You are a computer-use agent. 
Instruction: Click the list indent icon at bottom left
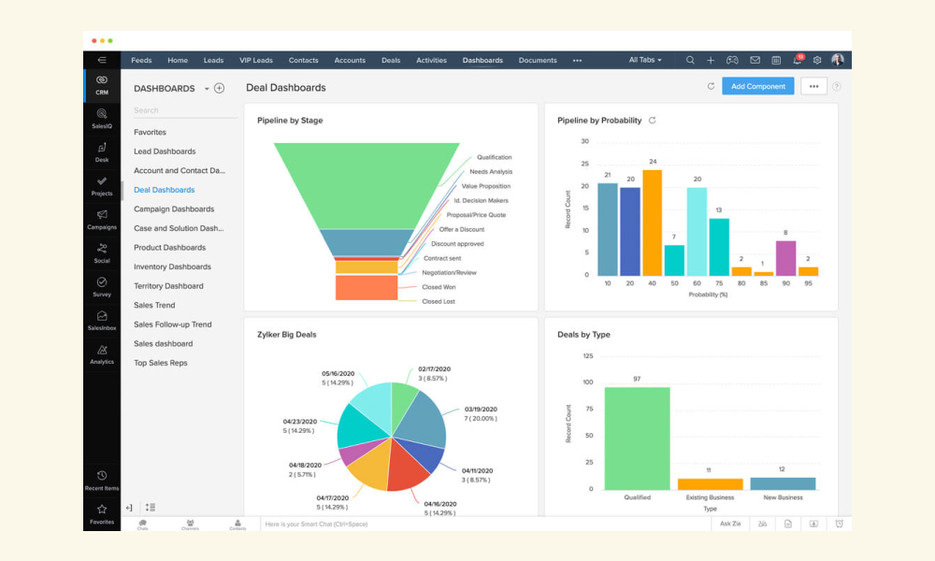coord(151,508)
